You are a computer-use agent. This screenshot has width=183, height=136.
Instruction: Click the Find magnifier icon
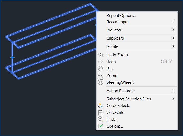click(x=101, y=119)
